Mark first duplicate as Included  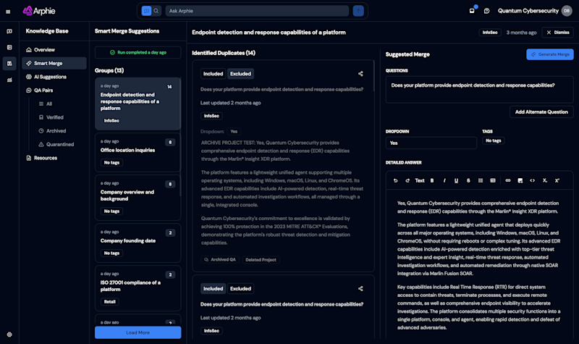(213, 74)
